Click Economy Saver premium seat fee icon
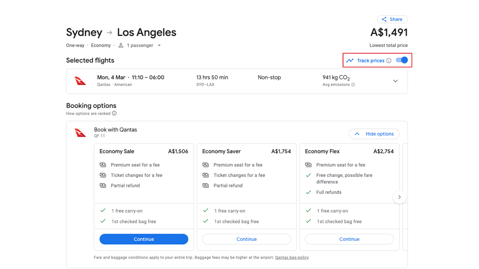 point(205,165)
